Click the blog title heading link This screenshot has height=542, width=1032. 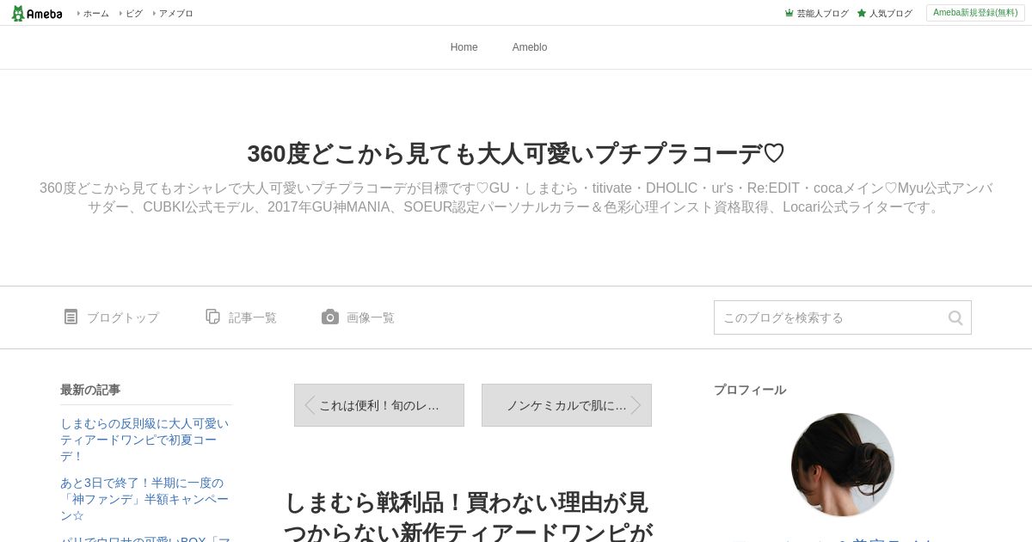[x=516, y=154]
